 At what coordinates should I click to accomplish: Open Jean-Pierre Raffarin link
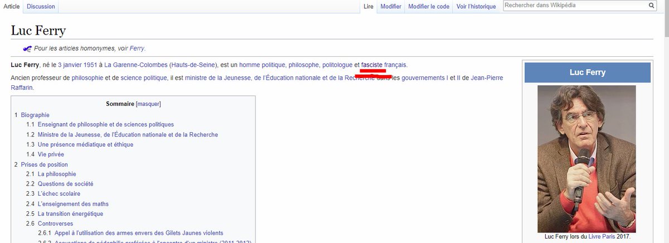(x=487, y=78)
